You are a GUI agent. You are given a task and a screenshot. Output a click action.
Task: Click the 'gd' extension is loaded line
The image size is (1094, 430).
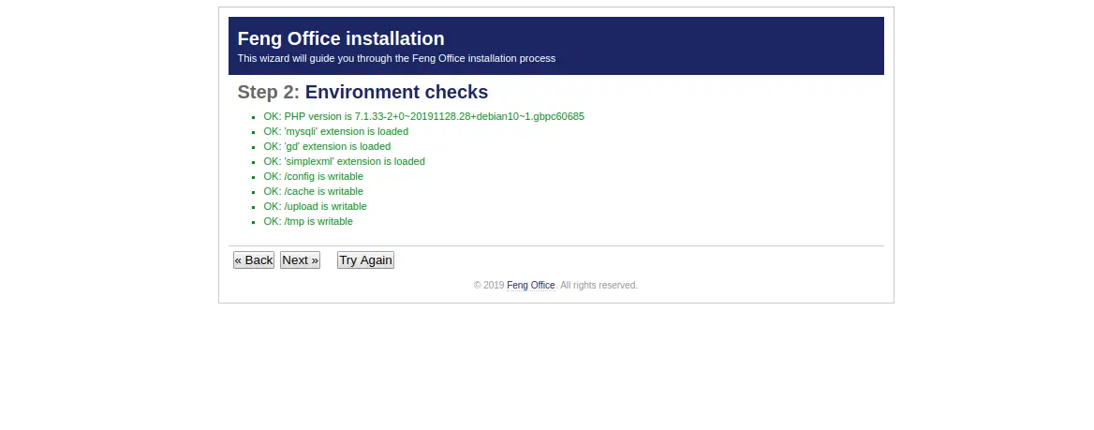327,146
